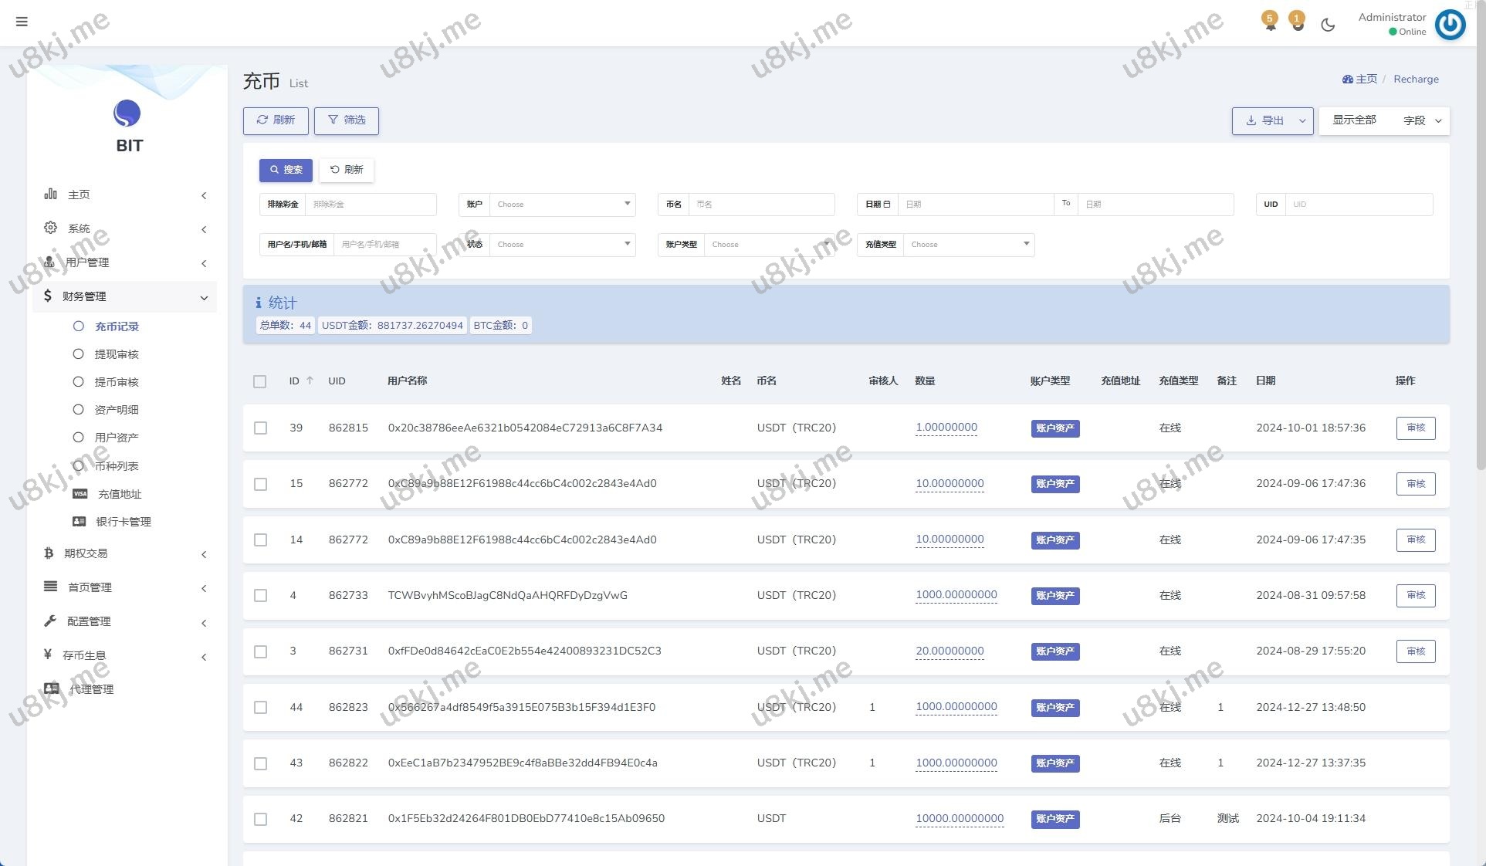Screen dimensions: 1486x866
Task: Tick the checkbox for row ID 44
Action: tap(260, 707)
